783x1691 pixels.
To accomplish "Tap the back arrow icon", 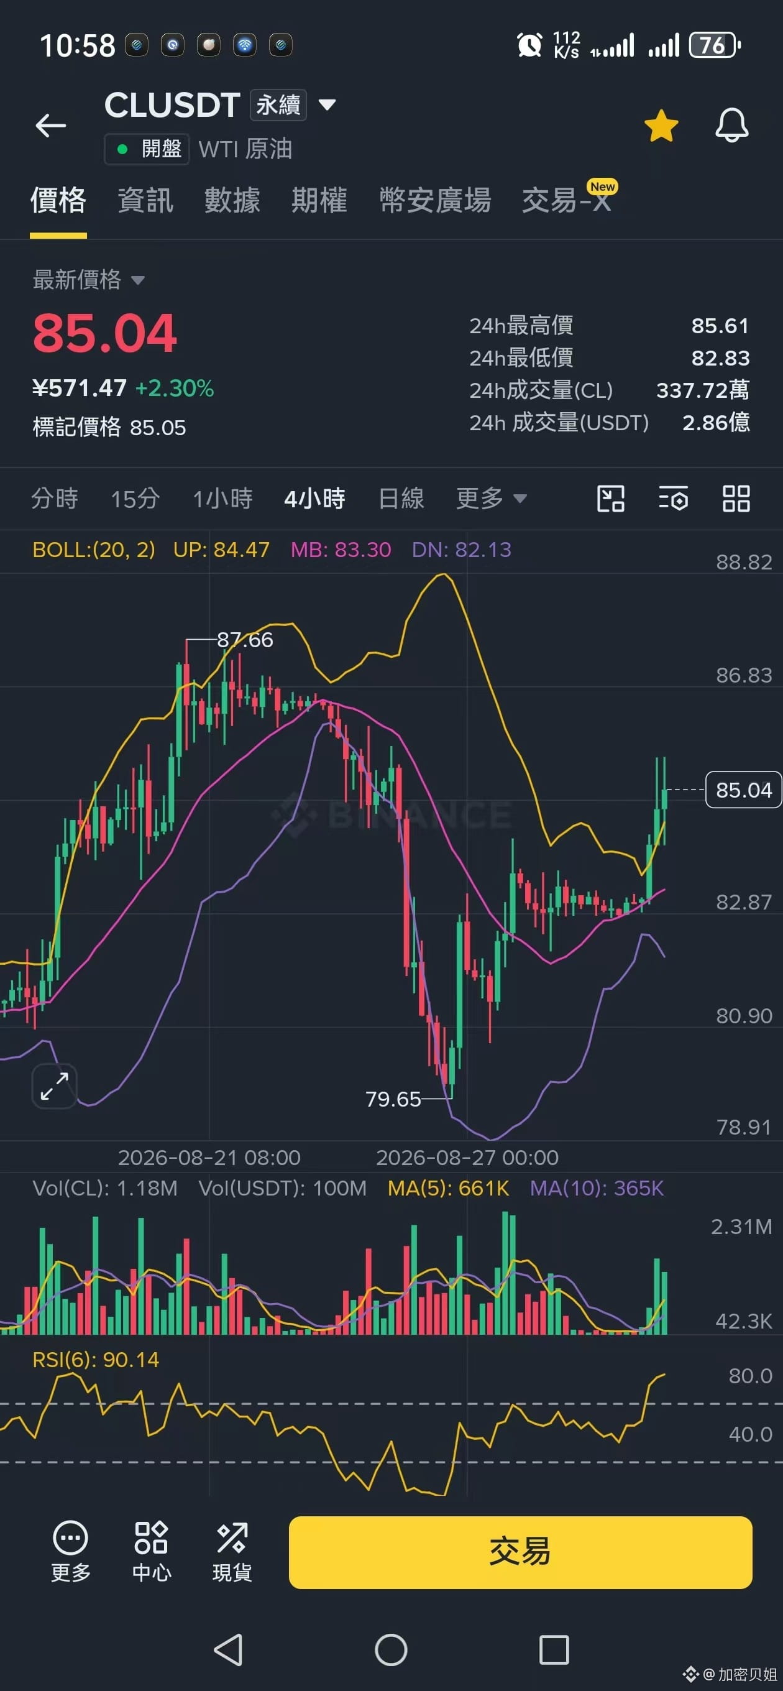I will pyautogui.click(x=50, y=125).
